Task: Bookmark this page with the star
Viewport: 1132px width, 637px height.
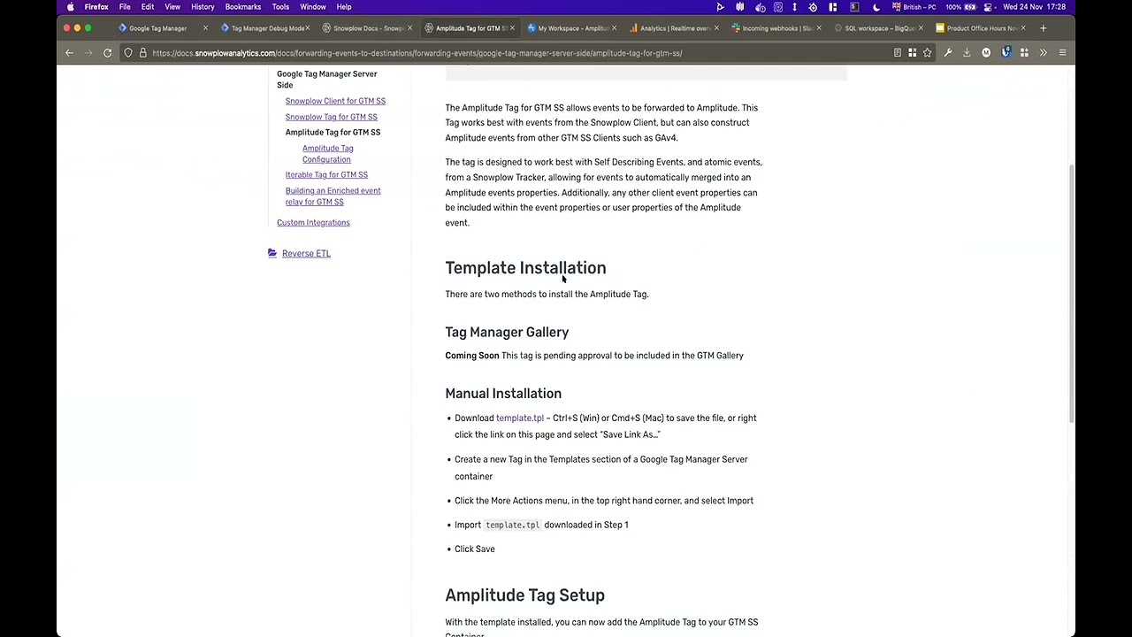Action: pyautogui.click(x=927, y=53)
